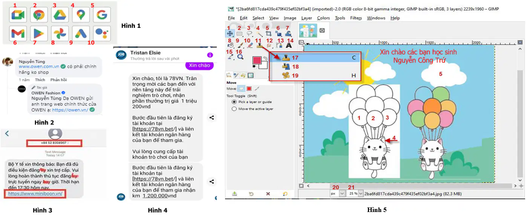
Task: Select the Move tool in GIMP toolbox
Action: (x=230, y=34)
